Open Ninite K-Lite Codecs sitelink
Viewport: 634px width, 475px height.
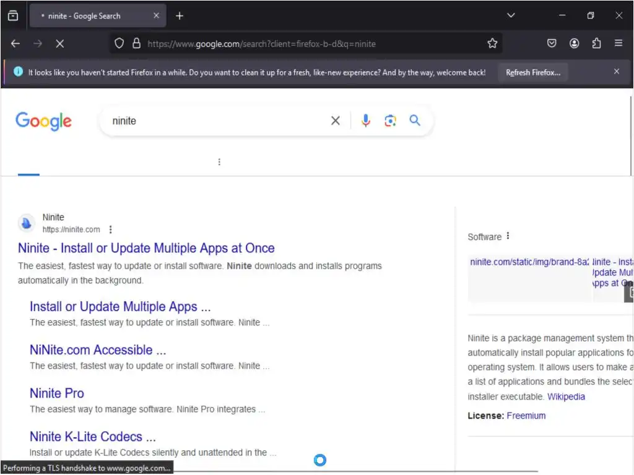pyautogui.click(x=93, y=437)
